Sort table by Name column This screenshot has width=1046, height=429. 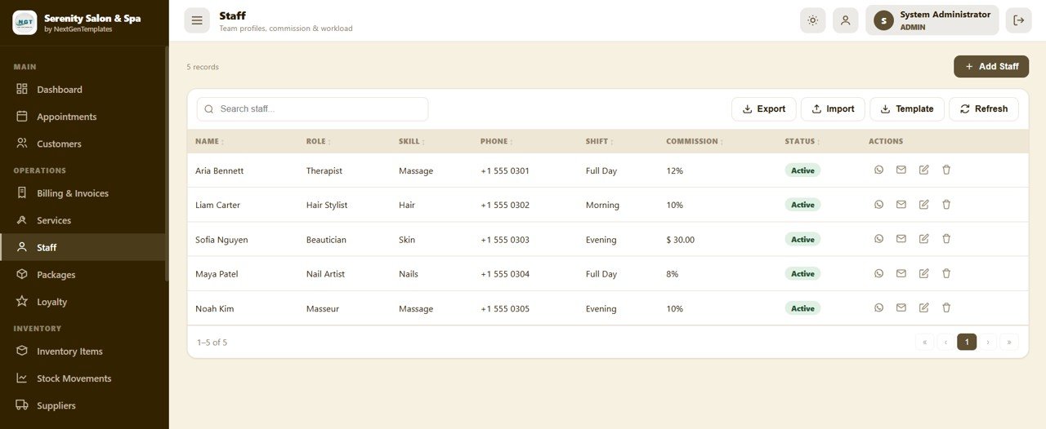[209, 141]
